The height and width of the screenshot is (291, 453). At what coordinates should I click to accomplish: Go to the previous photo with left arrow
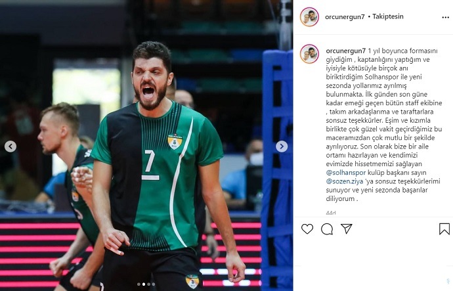click(11, 146)
